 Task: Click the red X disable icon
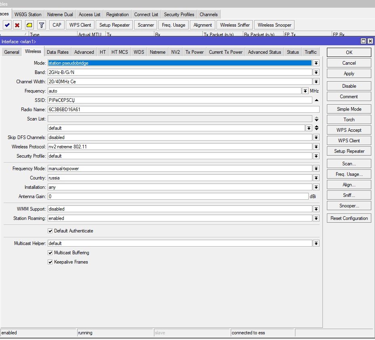pyautogui.click(x=17, y=25)
